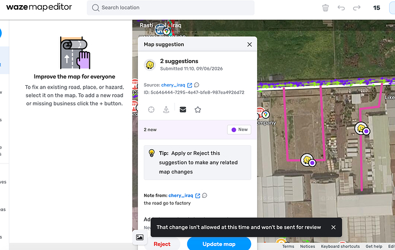Image resolution: width=395 pixels, height=250 pixels.
Task: Click the envelope message icon
Action: 183,109
